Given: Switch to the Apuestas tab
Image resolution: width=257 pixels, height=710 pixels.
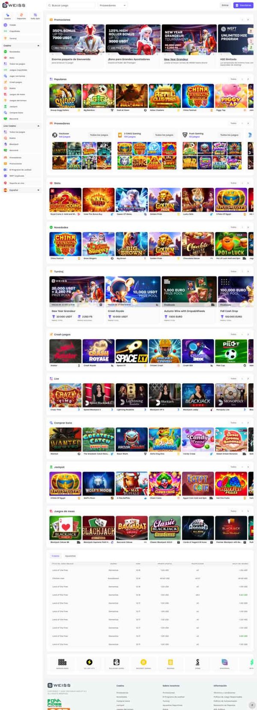Looking at the screenshot, I should [70, 556].
